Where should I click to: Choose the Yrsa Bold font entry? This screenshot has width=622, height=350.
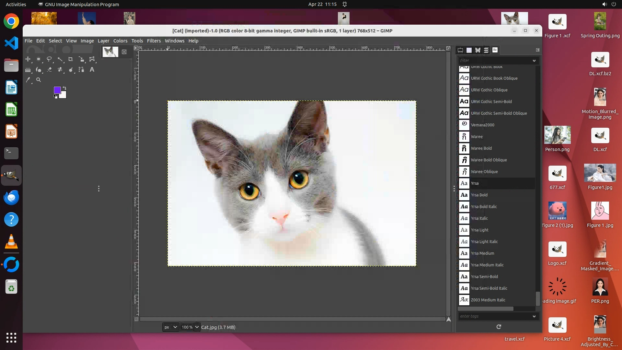(479, 195)
